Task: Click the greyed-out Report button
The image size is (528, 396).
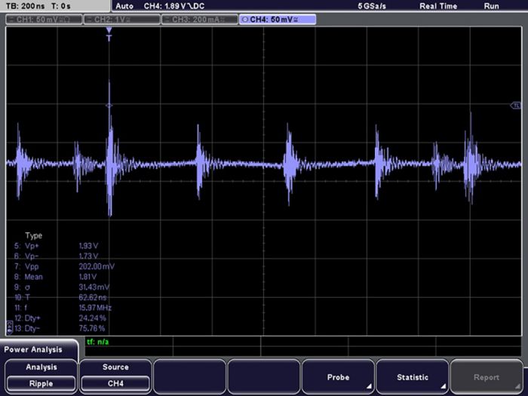Action: tap(487, 376)
